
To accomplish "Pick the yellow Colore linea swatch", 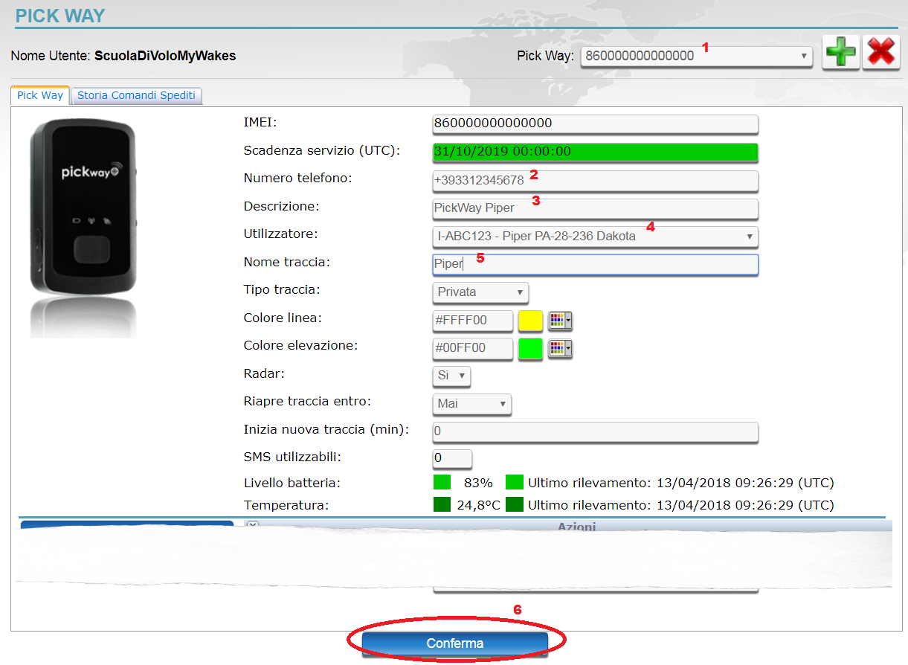I will pyautogui.click(x=530, y=321).
